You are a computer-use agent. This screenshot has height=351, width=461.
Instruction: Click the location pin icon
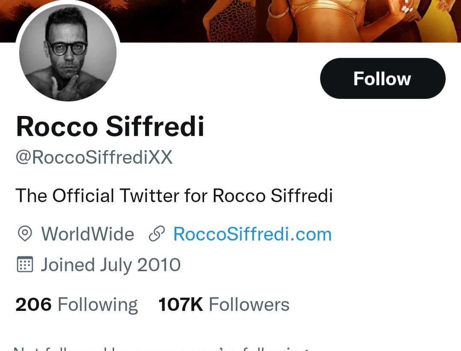point(25,234)
